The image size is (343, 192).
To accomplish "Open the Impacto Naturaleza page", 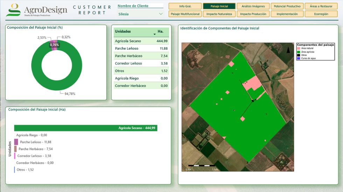I will [219, 14].
